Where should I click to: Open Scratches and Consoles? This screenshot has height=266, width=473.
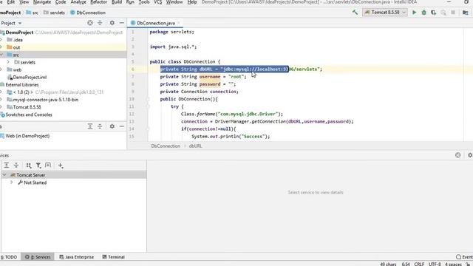pyautogui.click(x=28, y=115)
